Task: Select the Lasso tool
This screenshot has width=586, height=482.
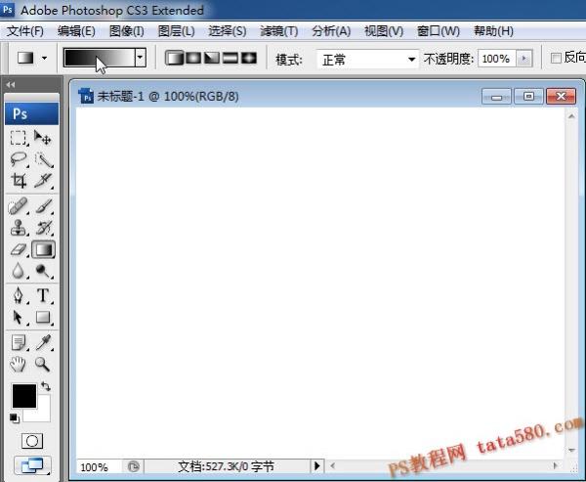Action: tap(18, 159)
